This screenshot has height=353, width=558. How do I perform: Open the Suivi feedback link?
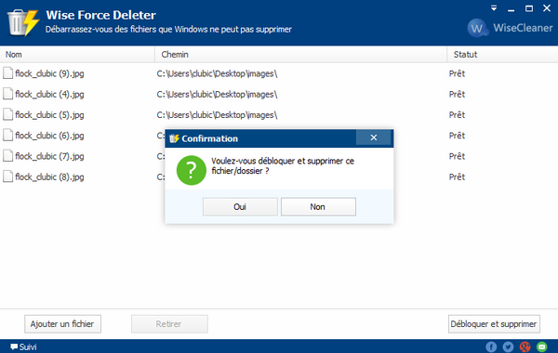click(23, 346)
